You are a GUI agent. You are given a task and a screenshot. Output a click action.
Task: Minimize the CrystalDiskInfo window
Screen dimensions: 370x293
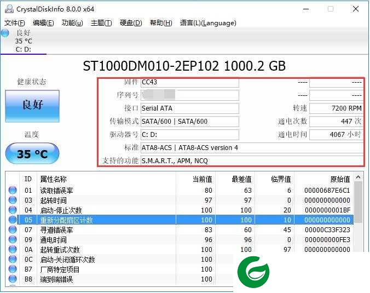[x=306, y=9]
